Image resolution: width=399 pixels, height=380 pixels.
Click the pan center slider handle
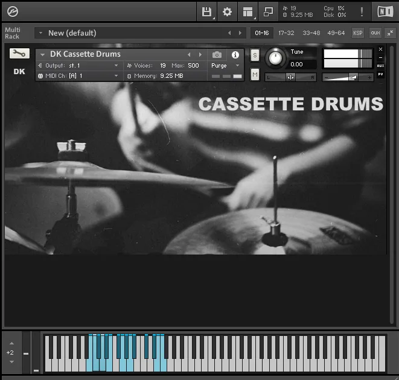point(290,77)
